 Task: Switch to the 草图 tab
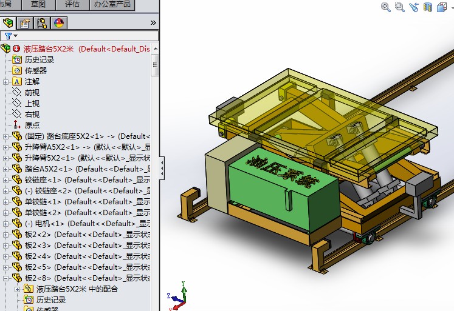[38, 4]
